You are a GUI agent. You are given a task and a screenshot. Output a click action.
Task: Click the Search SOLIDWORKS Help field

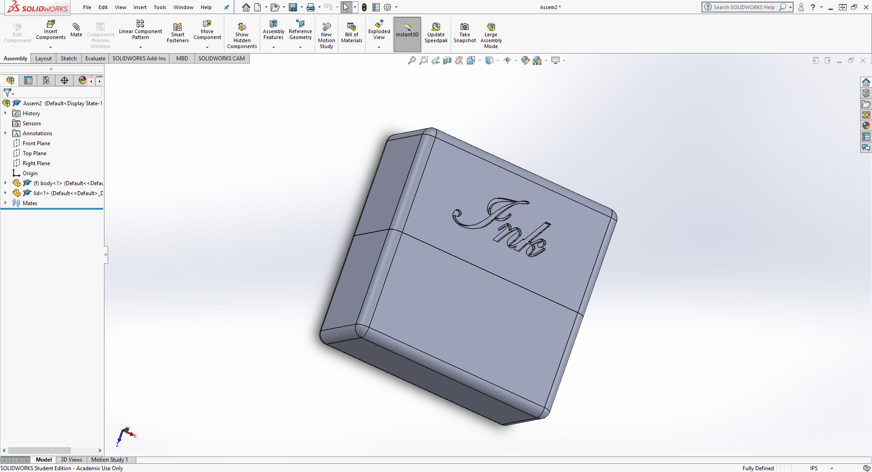[744, 7]
